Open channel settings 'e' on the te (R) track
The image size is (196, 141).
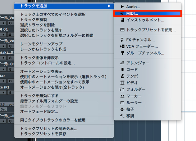pos(10,92)
